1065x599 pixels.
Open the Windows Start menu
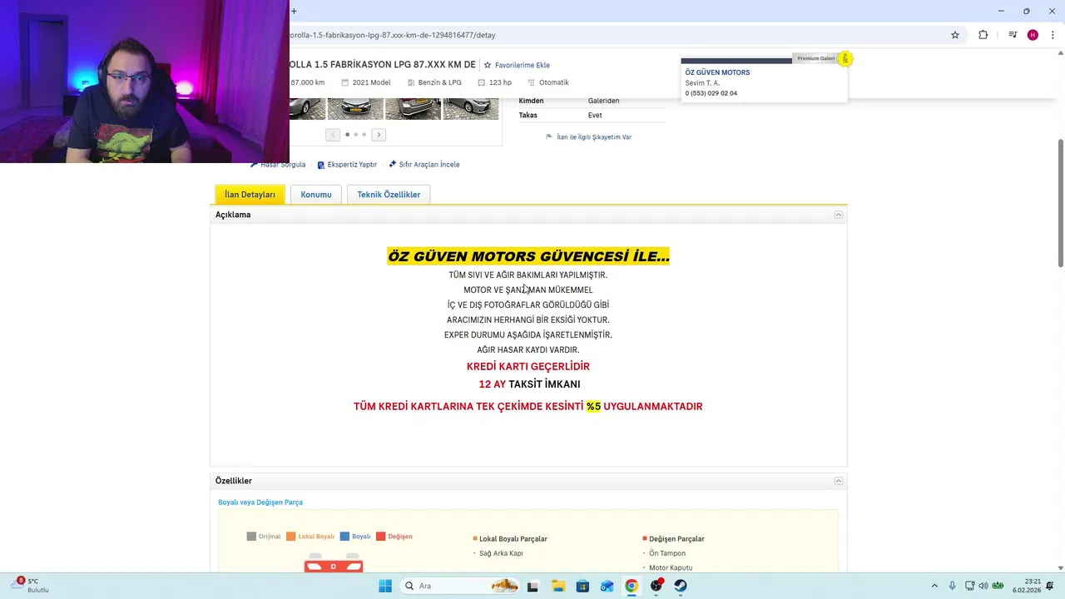(x=385, y=586)
